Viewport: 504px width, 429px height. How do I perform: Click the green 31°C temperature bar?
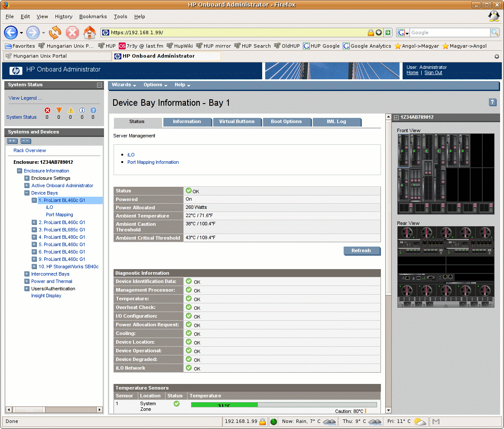click(x=224, y=405)
